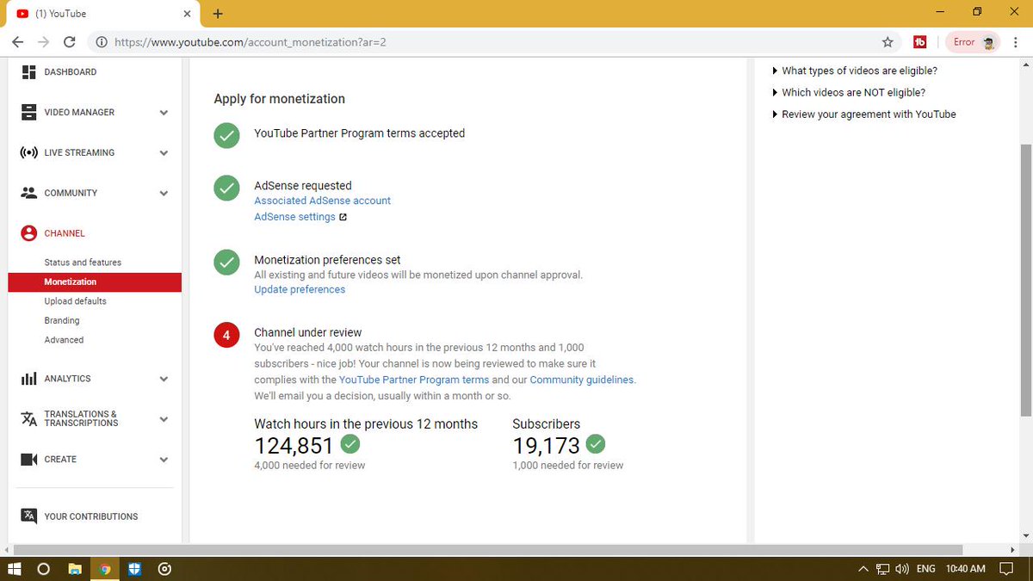Go to Branding settings
The width and height of the screenshot is (1033, 581).
[x=62, y=320]
